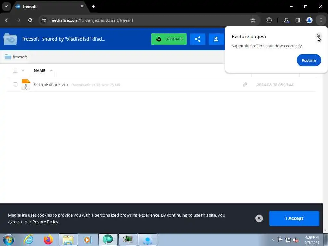Click the page vertical scrollbar down arrow
Viewport: 328px width, 246px height.
coord(325,231)
